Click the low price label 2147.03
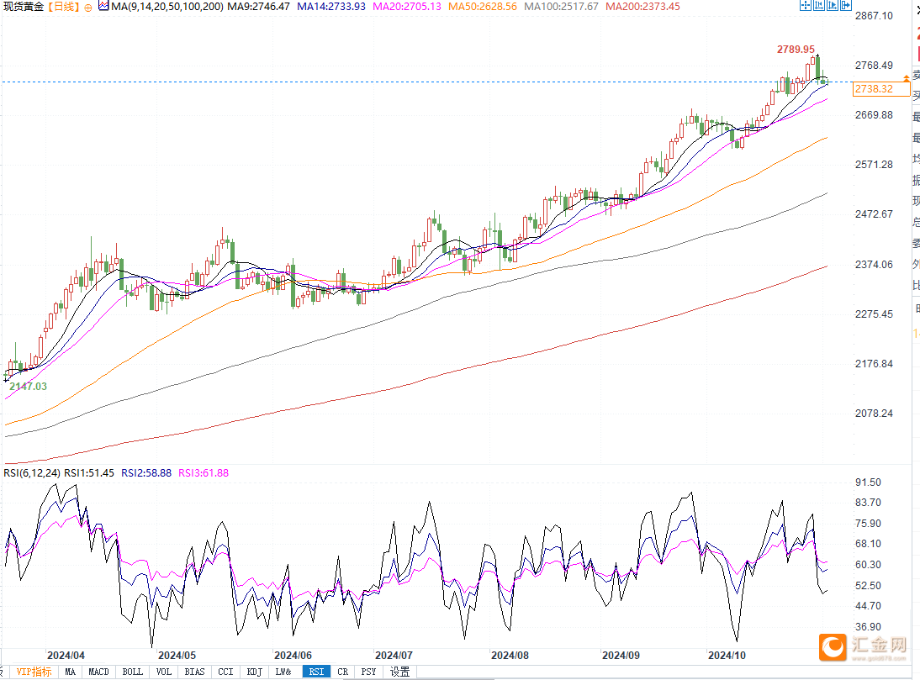The width and height of the screenshot is (920, 680). (28, 387)
